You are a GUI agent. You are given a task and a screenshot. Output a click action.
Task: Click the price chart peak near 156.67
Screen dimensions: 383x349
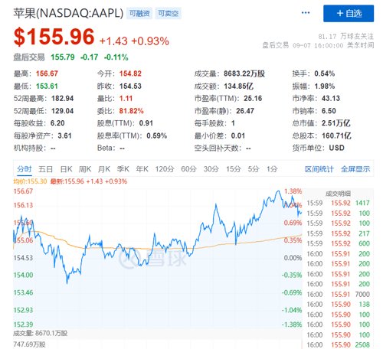(x=278, y=191)
